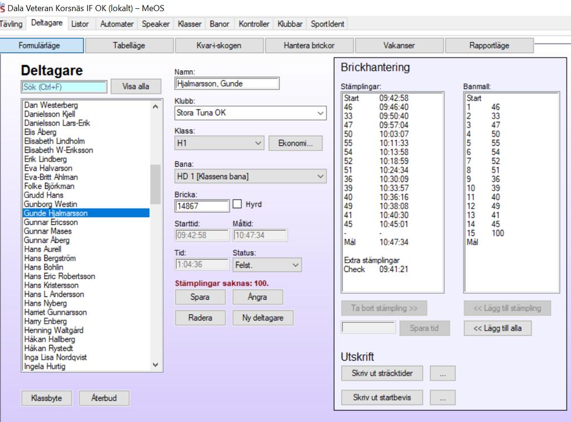Open the Kontroller tab
Viewport: 571px width, 422px height.
pyautogui.click(x=254, y=24)
